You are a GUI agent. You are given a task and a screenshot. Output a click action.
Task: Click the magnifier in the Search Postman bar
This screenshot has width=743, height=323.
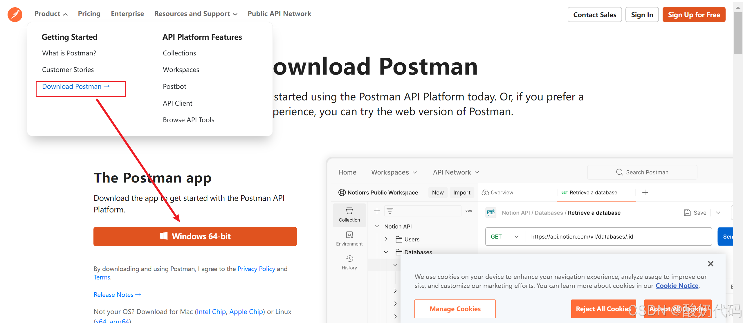[x=620, y=172]
